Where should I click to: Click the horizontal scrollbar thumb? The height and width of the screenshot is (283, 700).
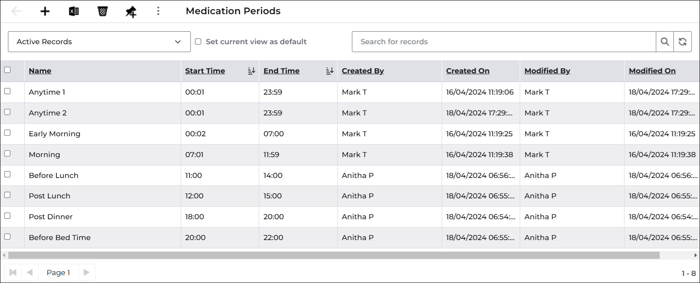coord(334,255)
